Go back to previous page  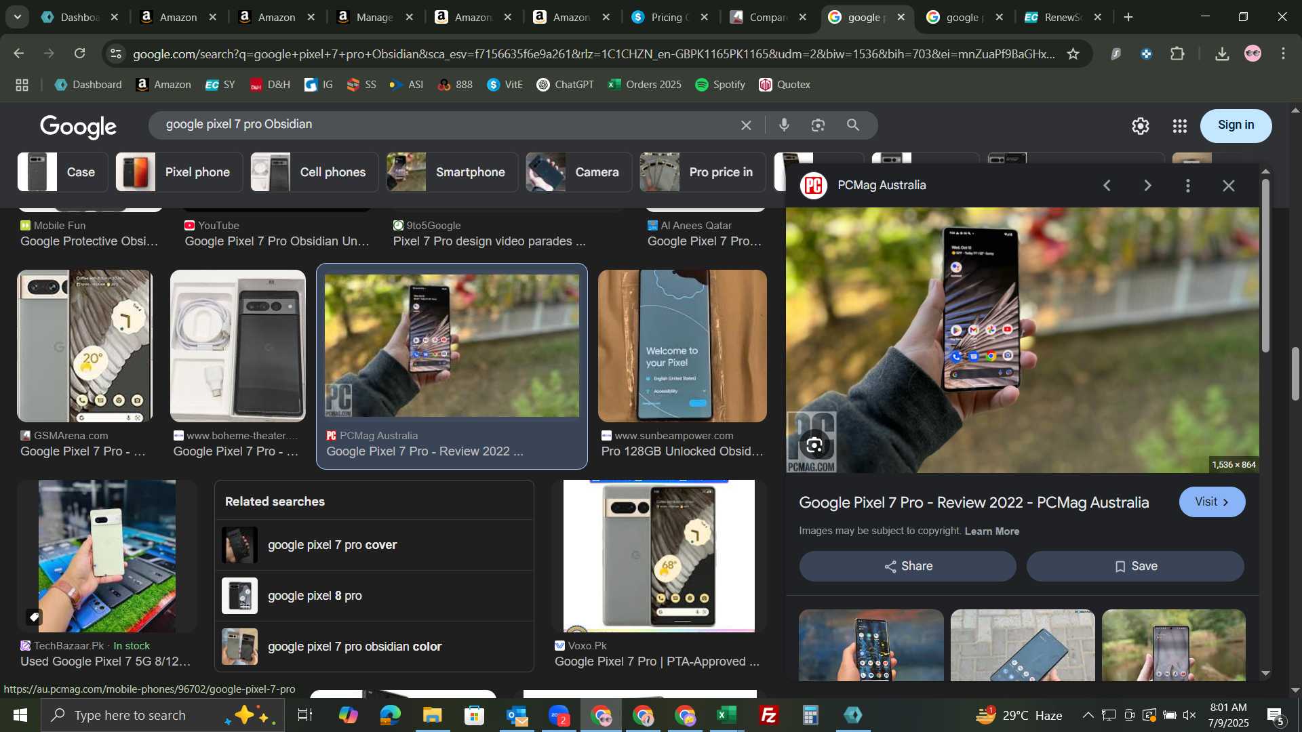coord(19,54)
